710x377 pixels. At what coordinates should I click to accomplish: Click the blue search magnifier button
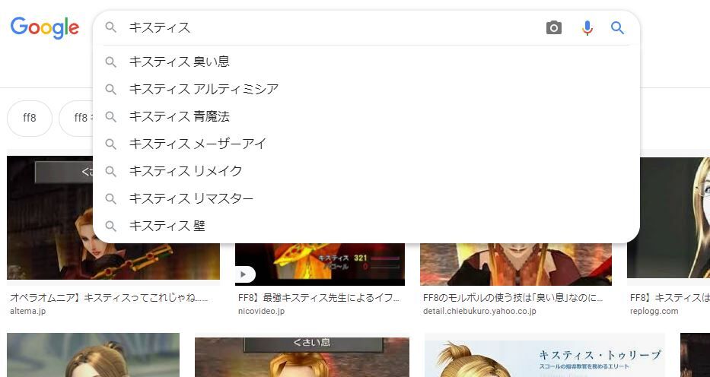pyautogui.click(x=617, y=28)
